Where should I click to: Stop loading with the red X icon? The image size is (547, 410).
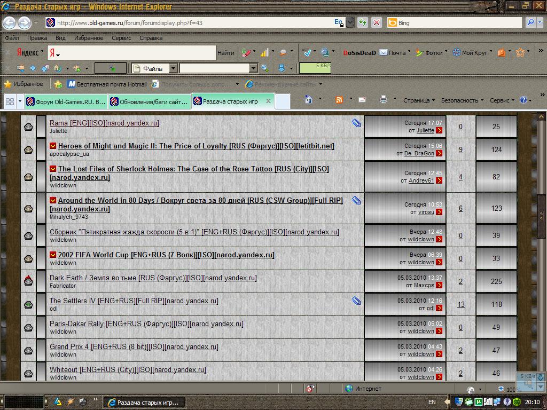(x=377, y=22)
